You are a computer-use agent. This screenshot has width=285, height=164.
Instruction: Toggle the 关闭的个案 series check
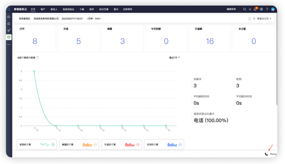coord(180,145)
